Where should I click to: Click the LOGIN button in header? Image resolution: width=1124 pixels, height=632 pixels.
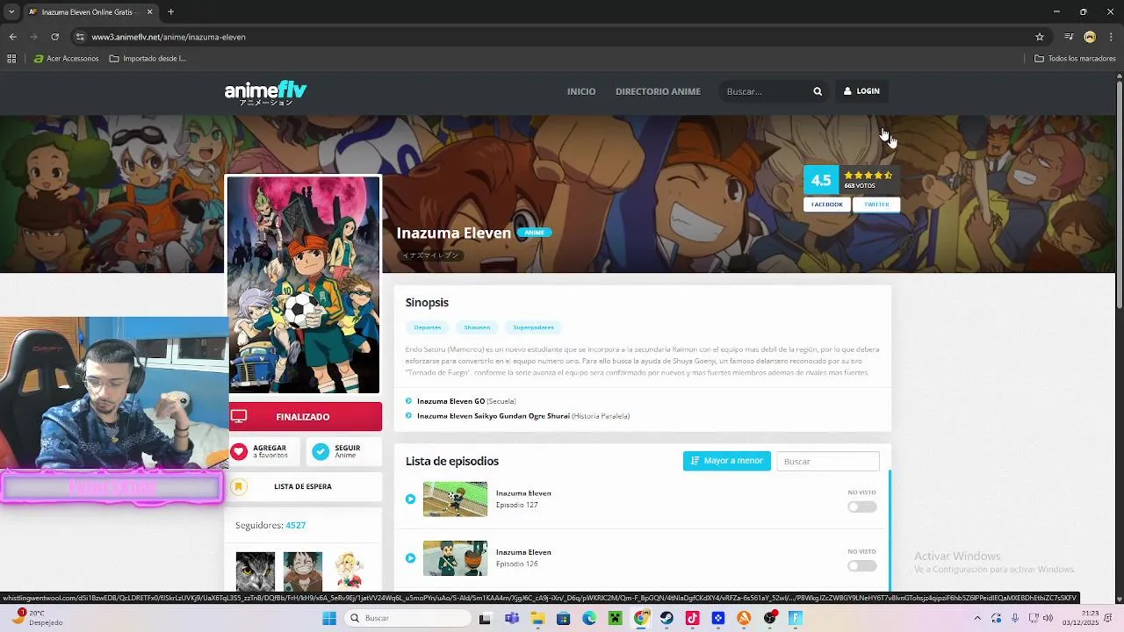(861, 91)
